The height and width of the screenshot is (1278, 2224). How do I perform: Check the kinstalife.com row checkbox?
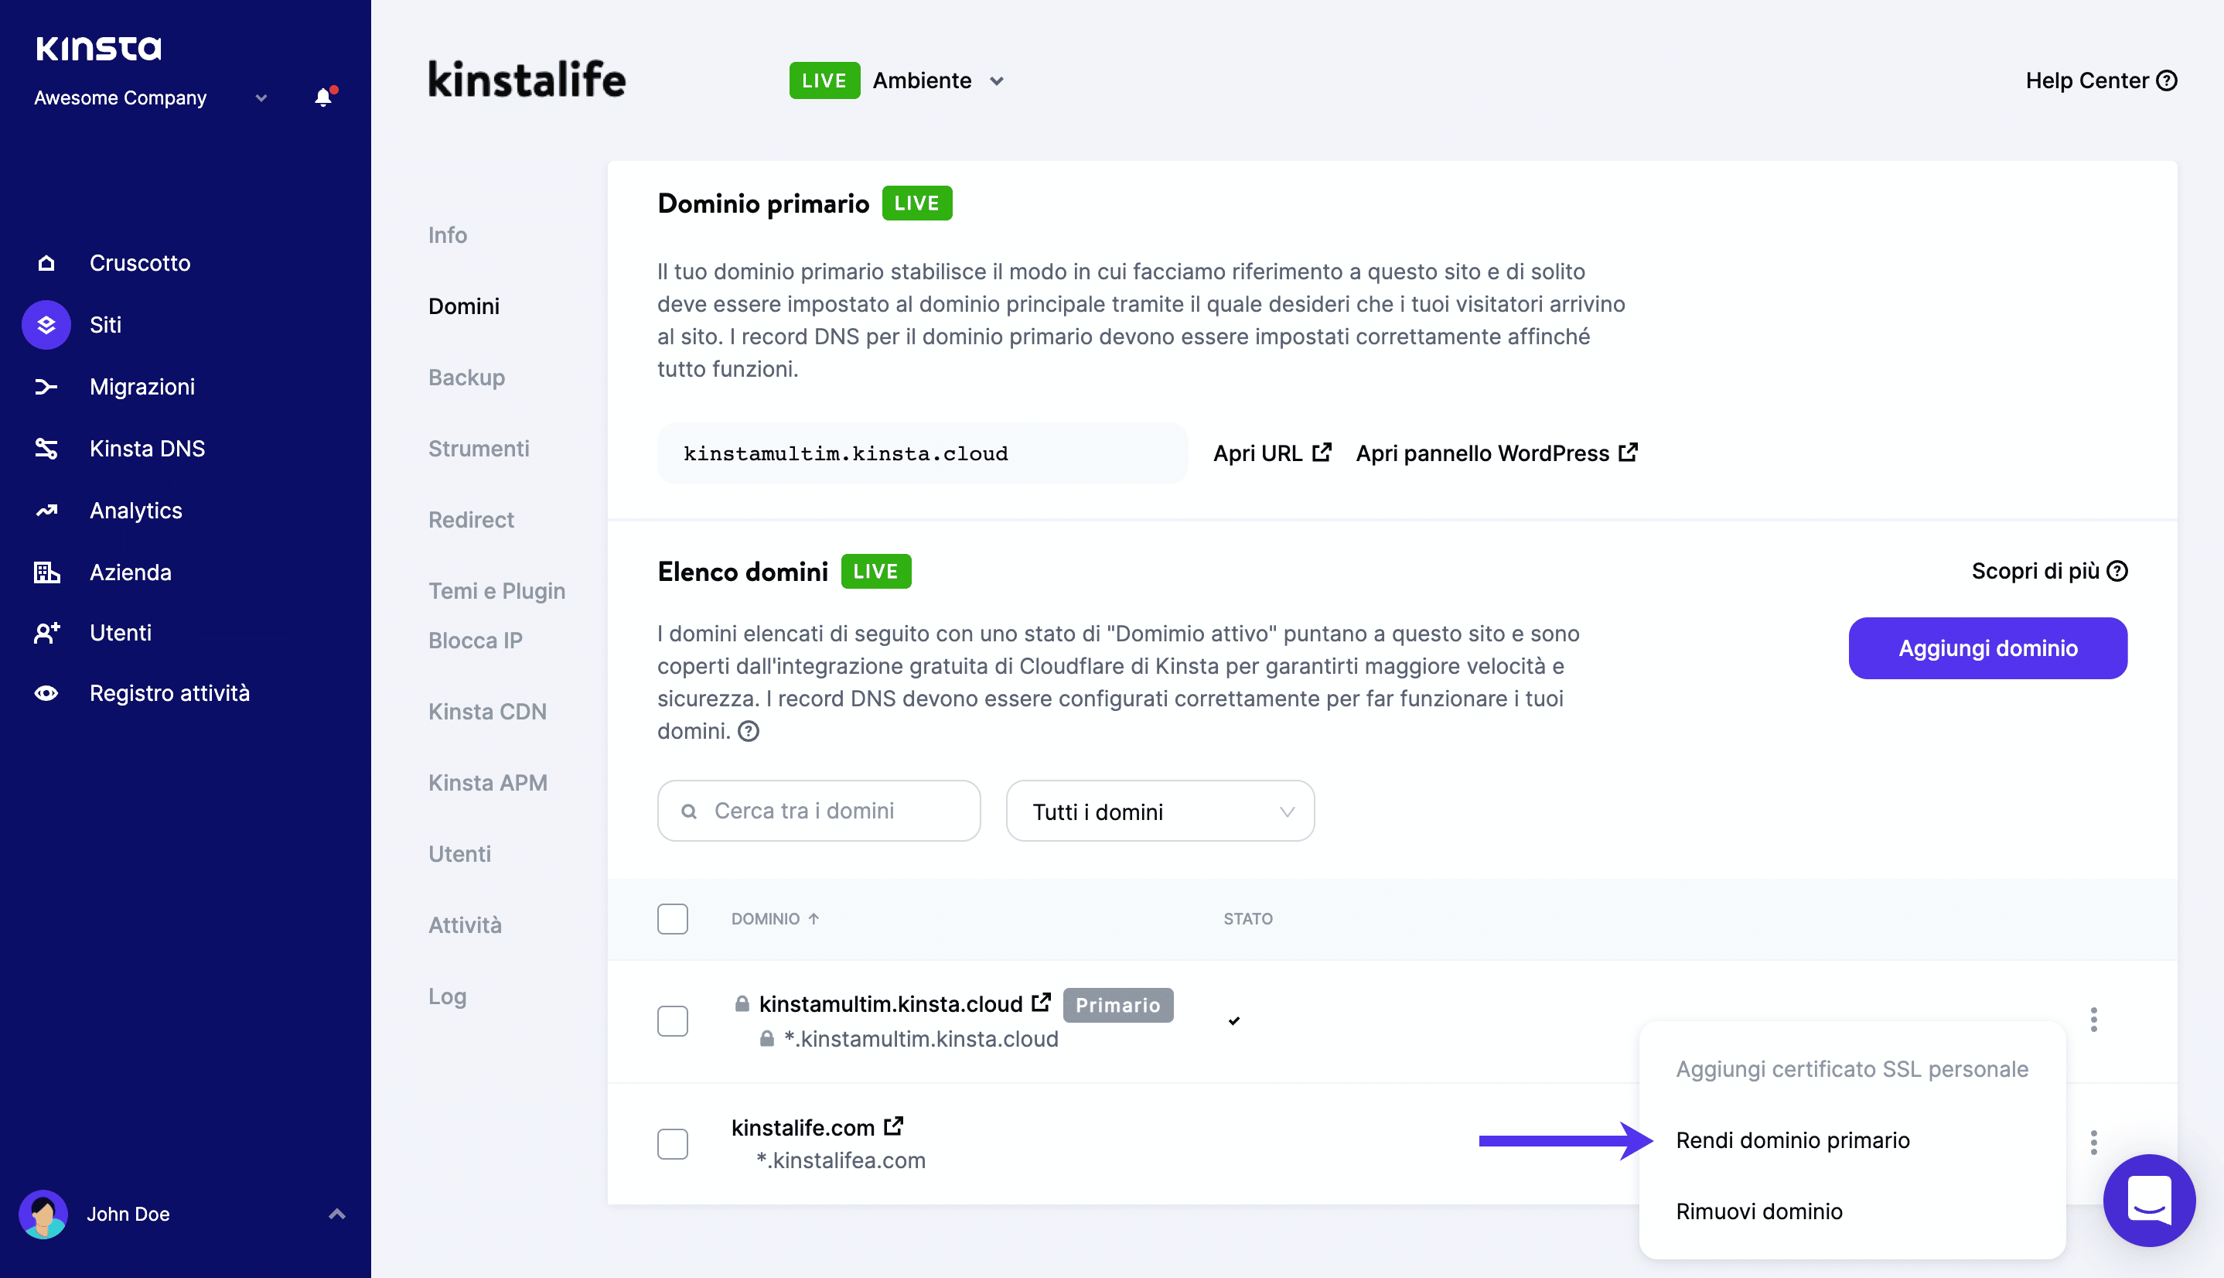tap(673, 1143)
